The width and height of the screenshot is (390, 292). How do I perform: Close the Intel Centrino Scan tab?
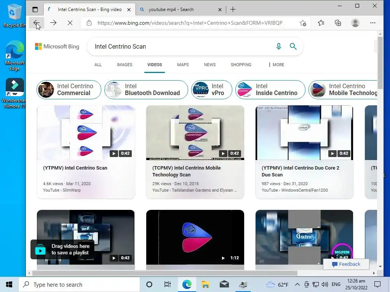(x=129, y=10)
